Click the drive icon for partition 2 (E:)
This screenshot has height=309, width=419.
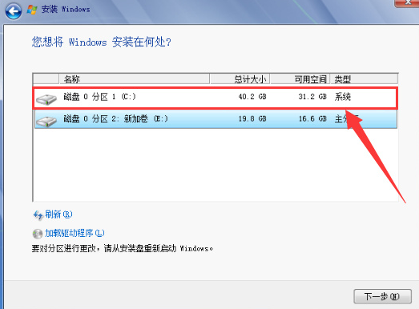[x=46, y=121]
